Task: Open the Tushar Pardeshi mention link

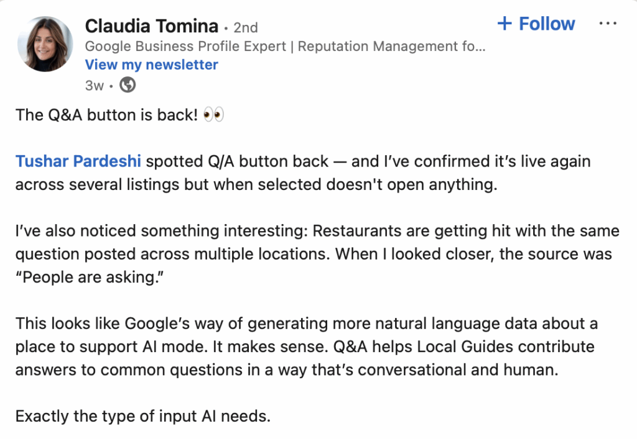Action: click(x=79, y=161)
